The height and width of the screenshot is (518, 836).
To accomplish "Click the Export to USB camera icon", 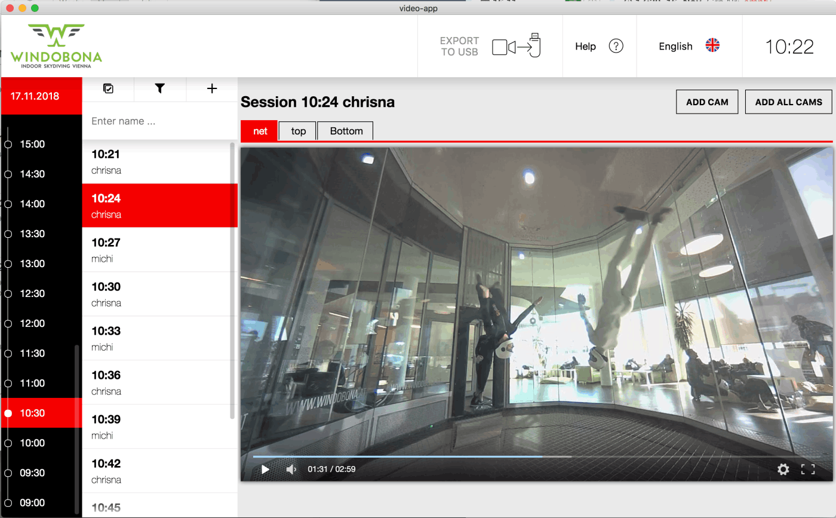I will click(517, 46).
